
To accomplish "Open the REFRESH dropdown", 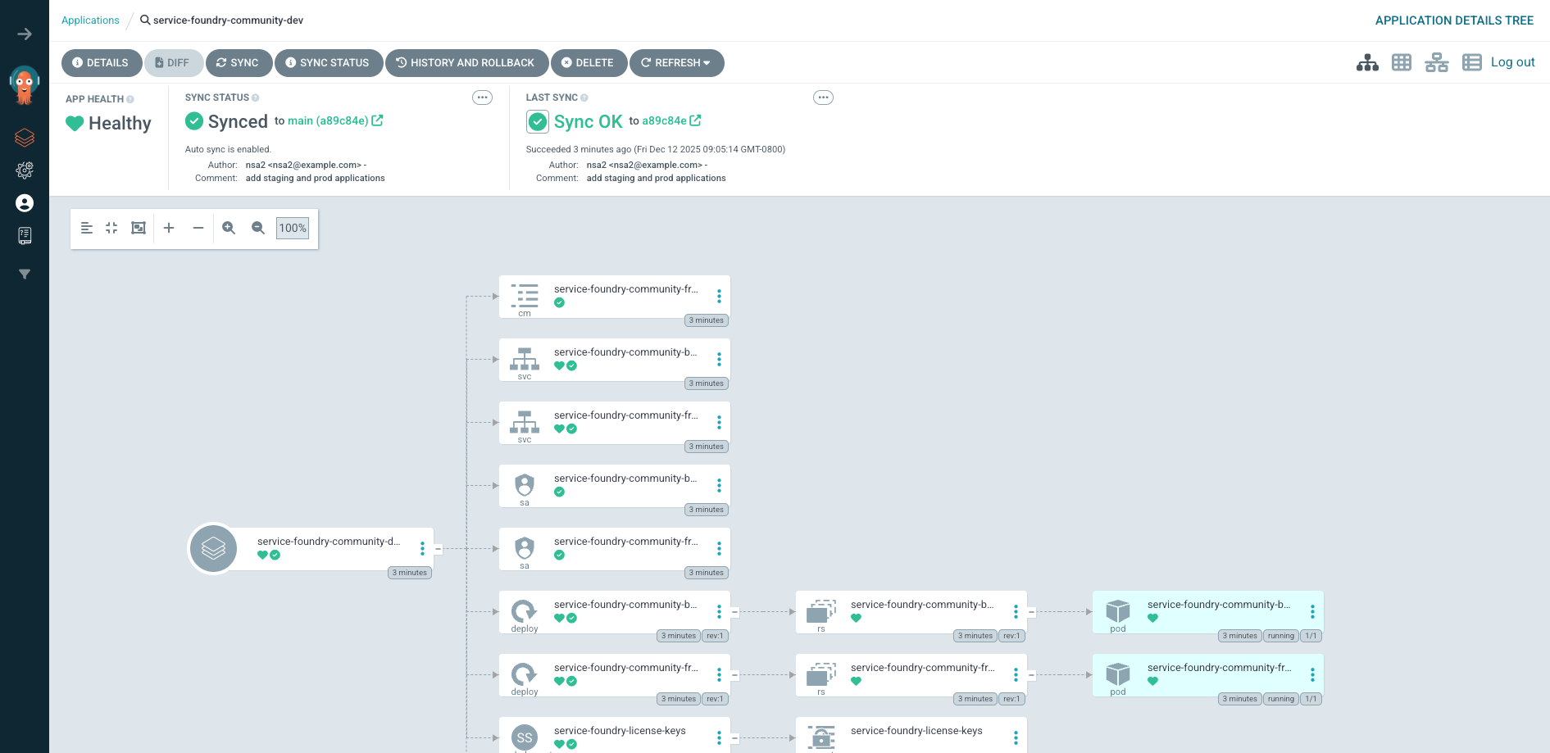I will click(677, 62).
